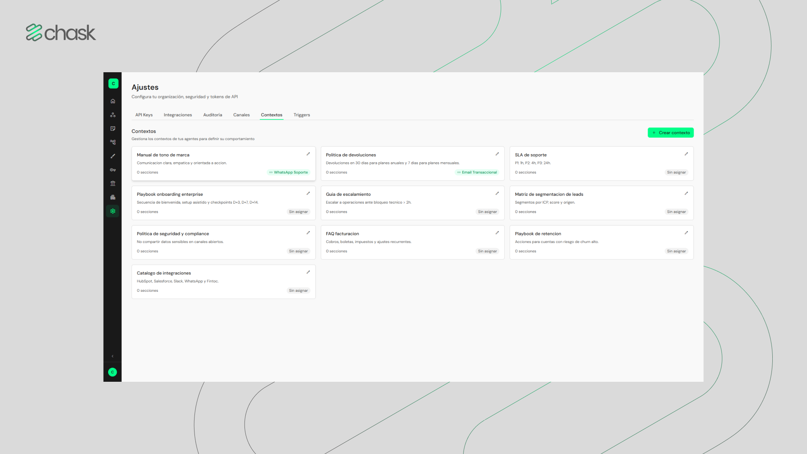Click Sin asignar on Playbook de retencion

pos(676,251)
